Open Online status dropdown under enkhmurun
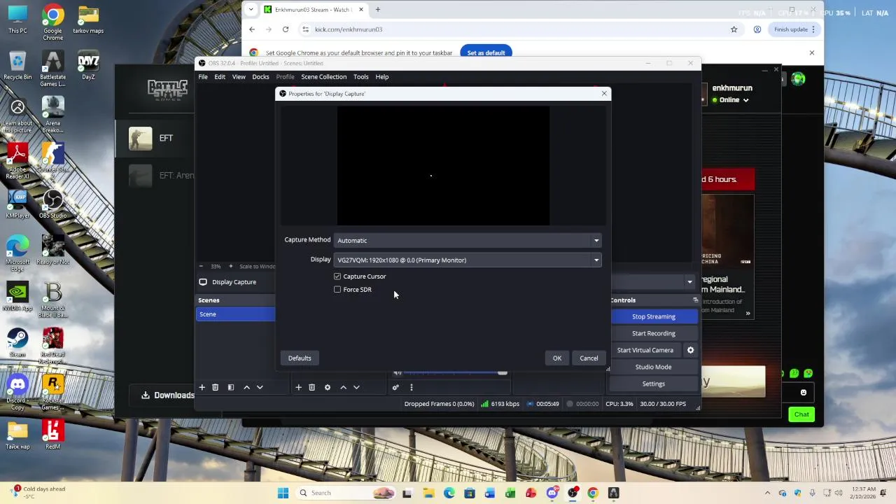The width and height of the screenshot is (896, 504). 730,100
